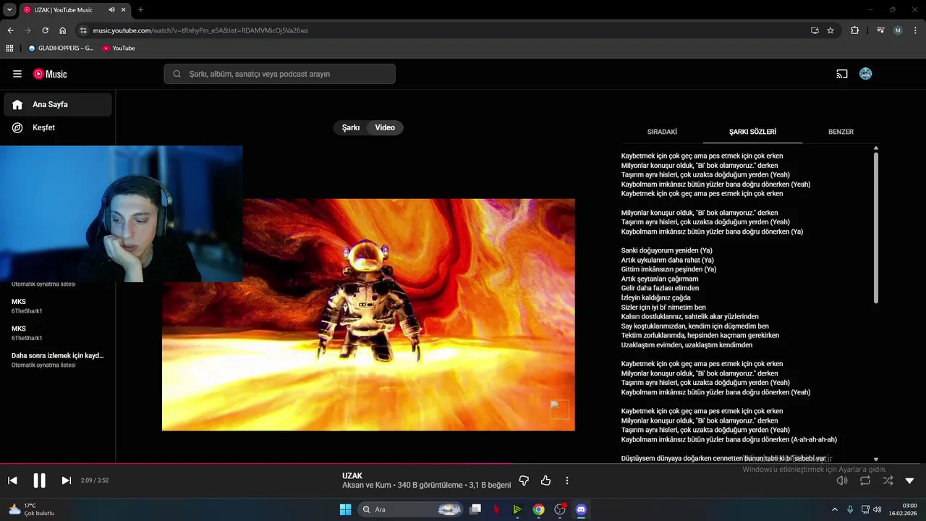Open Chrome three-dot menu
926x521 pixels.
coord(916,30)
